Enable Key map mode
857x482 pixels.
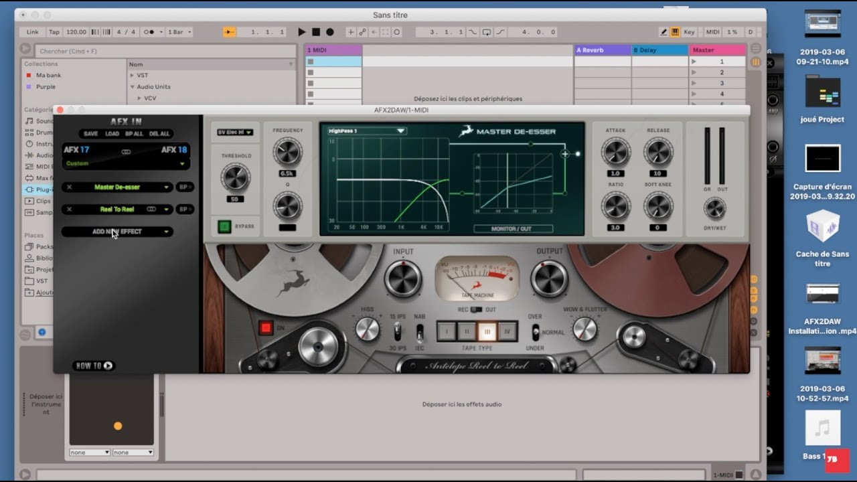tap(689, 32)
